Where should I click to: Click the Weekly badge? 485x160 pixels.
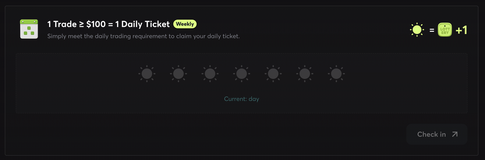(x=185, y=24)
